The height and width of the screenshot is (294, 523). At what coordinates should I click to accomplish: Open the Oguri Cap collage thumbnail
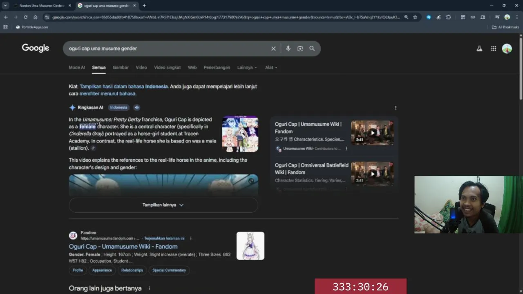[240, 134]
